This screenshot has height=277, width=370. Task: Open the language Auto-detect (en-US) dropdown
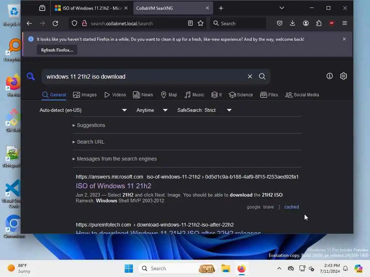point(83,110)
